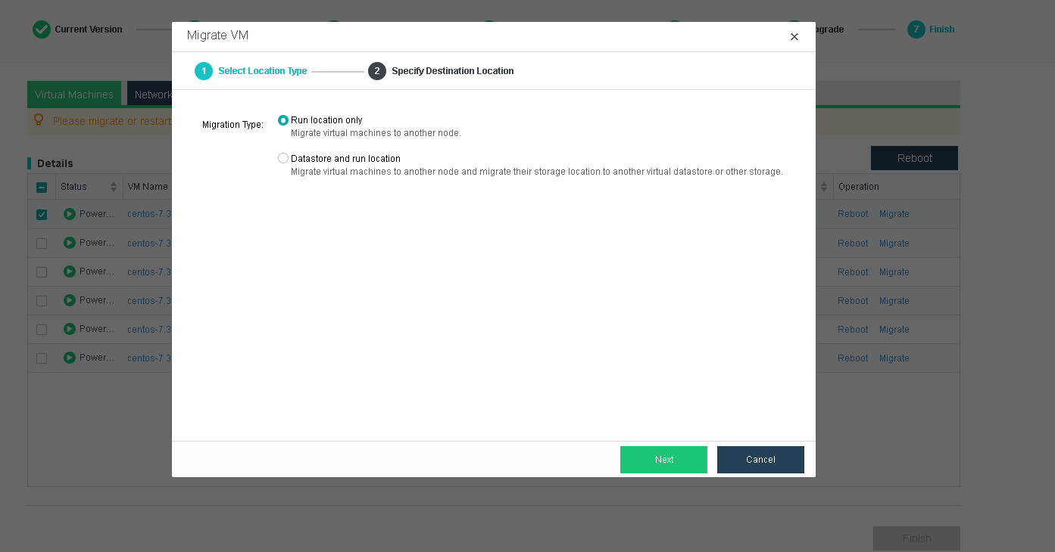Click the Current Version green check icon
Image resolution: width=1055 pixels, height=552 pixels.
point(42,29)
